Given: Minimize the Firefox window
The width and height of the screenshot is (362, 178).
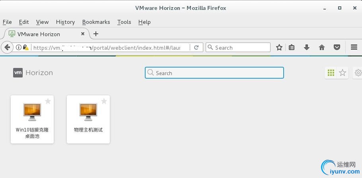Looking at the screenshot, I should (x=325, y=8).
